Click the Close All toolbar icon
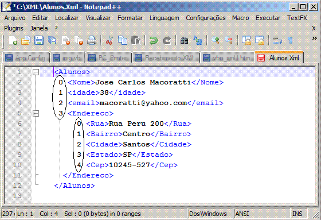Viewport: 321px width, 220px height. [79, 40]
